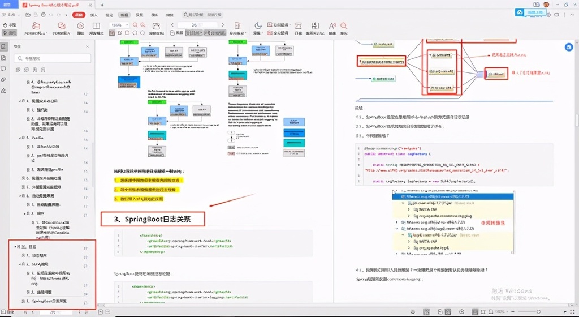The height and width of the screenshot is (317, 579).
Task: Open the signature panel in the left sidebar
Action: (3, 91)
